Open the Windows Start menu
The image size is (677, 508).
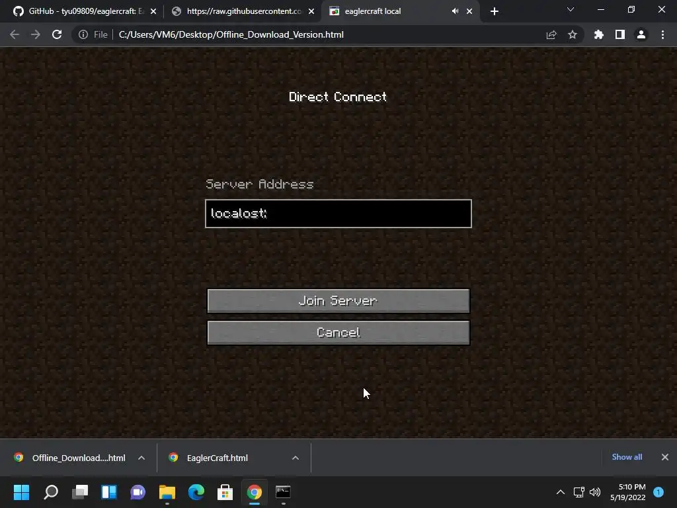[x=21, y=492]
